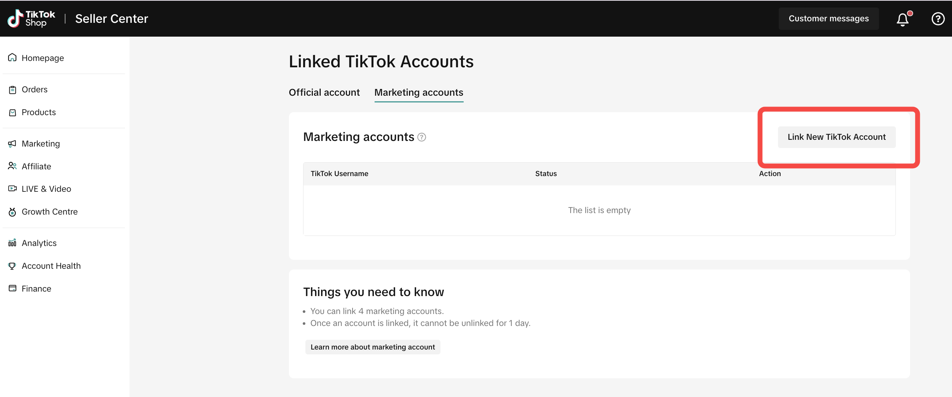Select the Marketing accounts tab
This screenshot has width=952, height=397.
click(x=419, y=92)
